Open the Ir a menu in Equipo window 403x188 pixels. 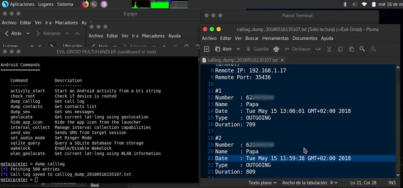[48, 23]
